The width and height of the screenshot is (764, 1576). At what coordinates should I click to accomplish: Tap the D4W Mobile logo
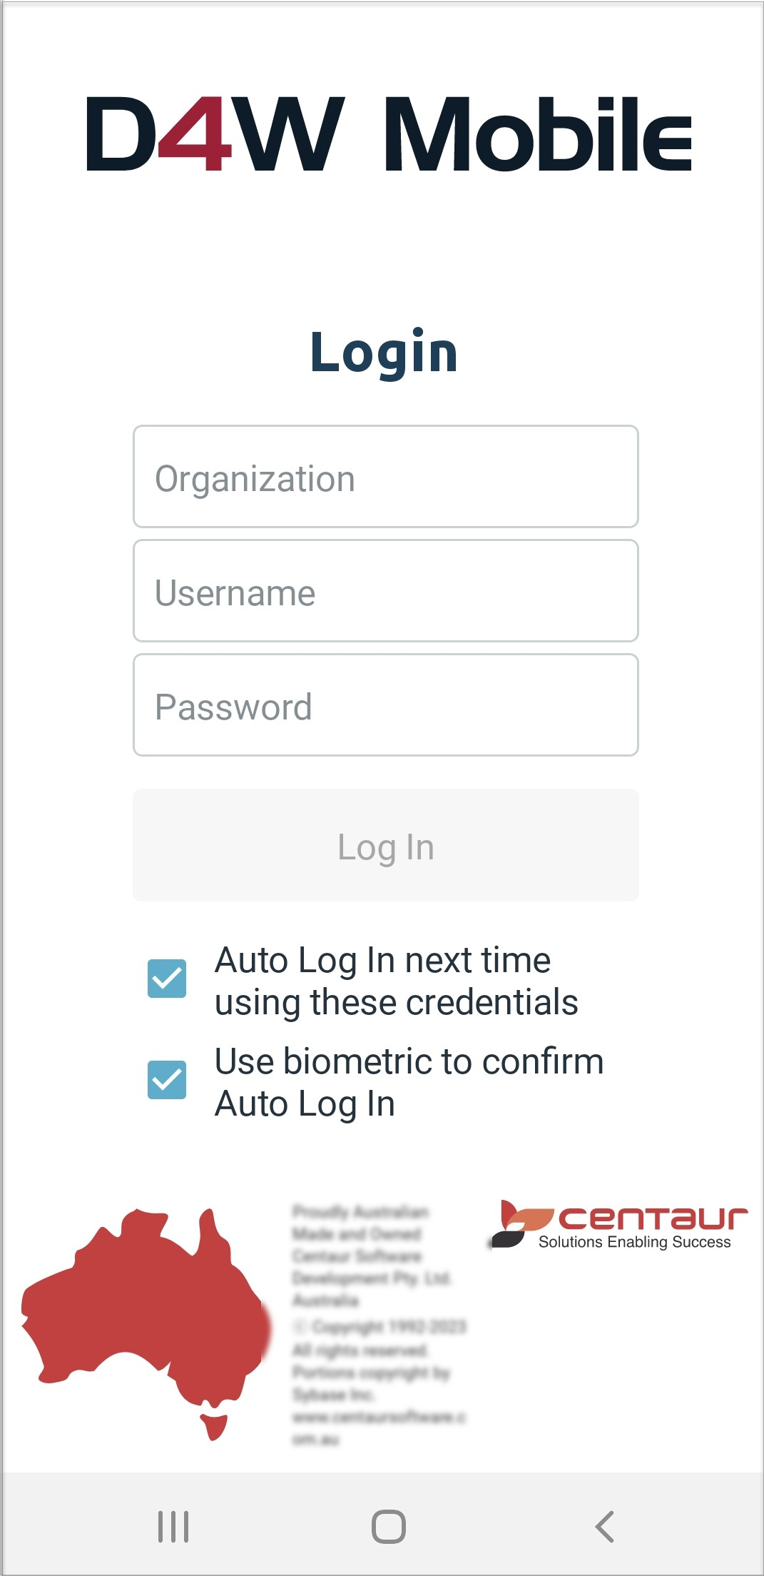389,135
